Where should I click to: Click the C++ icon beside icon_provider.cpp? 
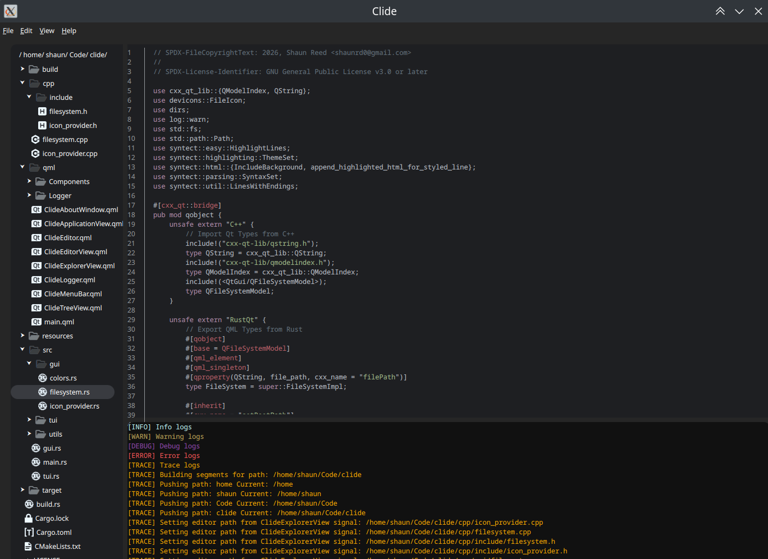click(35, 154)
